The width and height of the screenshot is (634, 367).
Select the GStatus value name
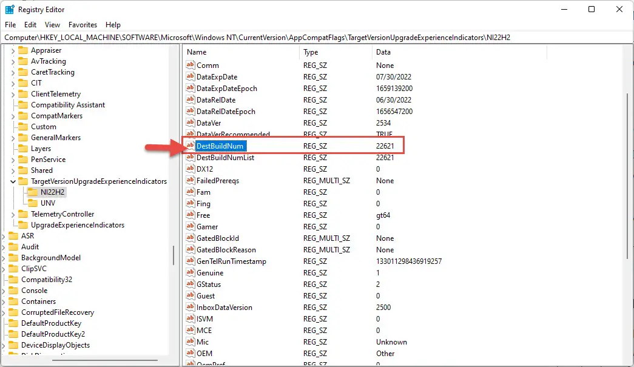pos(209,284)
